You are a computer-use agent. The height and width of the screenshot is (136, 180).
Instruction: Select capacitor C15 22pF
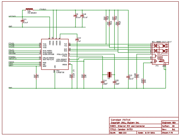(114, 82)
